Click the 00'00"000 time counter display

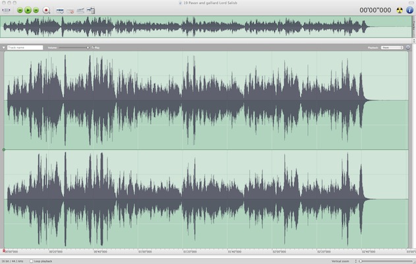[x=375, y=10]
